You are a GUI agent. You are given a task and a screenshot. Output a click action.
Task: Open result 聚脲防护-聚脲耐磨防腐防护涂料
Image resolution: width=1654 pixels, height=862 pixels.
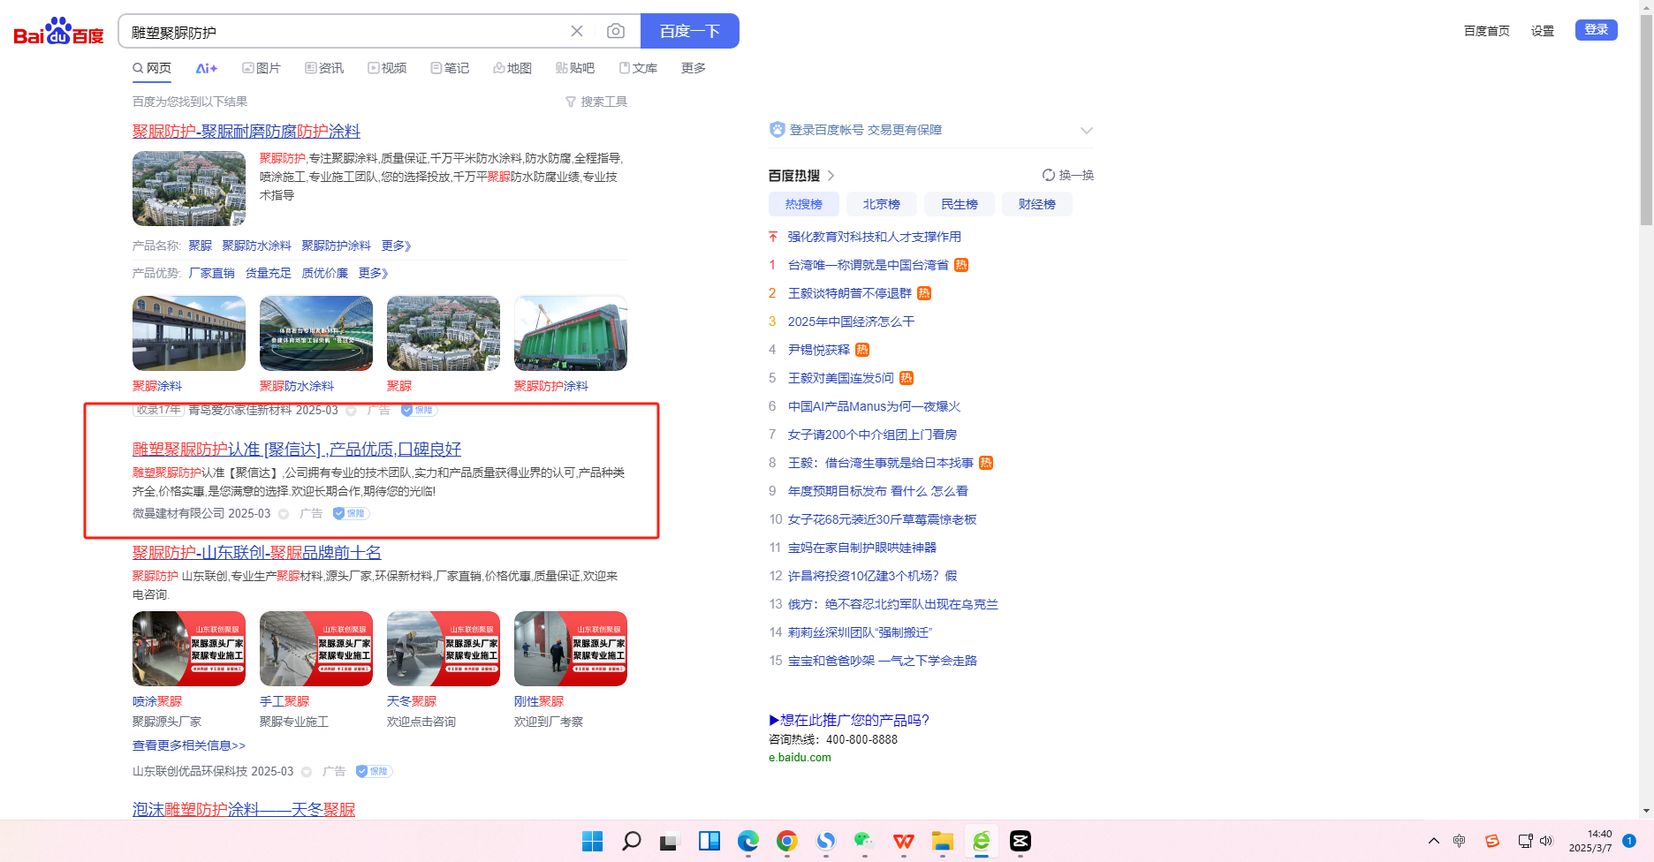(x=247, y=132)
